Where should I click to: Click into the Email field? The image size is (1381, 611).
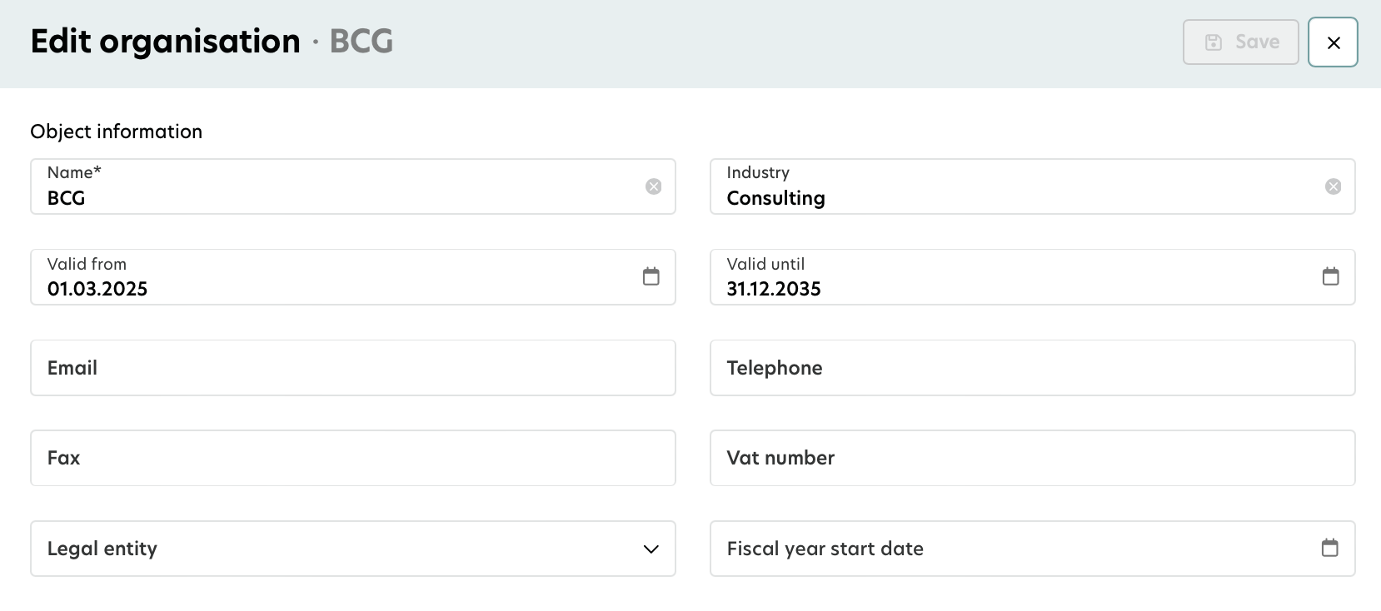click(352, 368)
